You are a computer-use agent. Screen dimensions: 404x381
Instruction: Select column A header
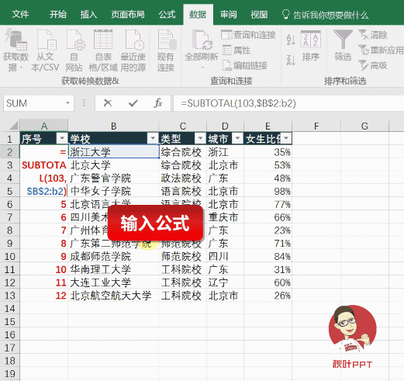click(x=44, y=126)
